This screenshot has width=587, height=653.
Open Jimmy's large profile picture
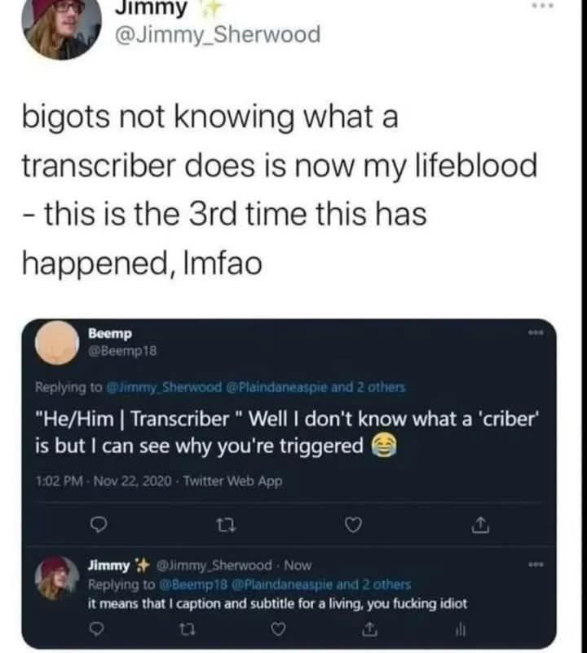61,27
